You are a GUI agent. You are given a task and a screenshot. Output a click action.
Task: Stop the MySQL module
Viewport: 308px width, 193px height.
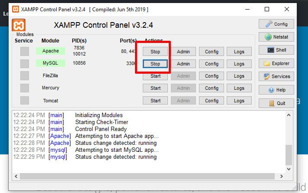[155, 64]
